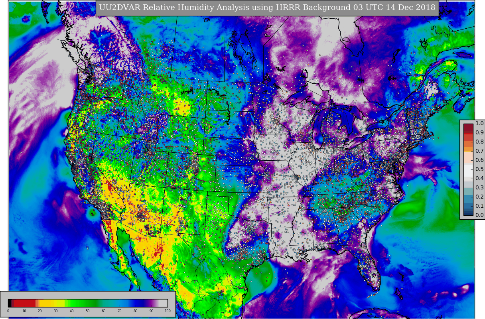Click the '0.8' label on right colorbar
485x319 pixels.
(x=479, y=142)
